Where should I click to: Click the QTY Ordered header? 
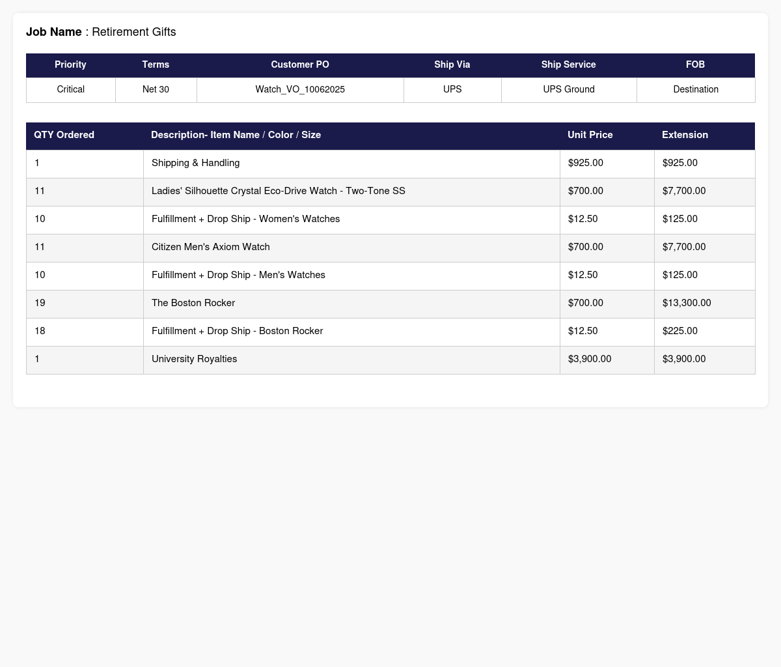tap(85, 135)
